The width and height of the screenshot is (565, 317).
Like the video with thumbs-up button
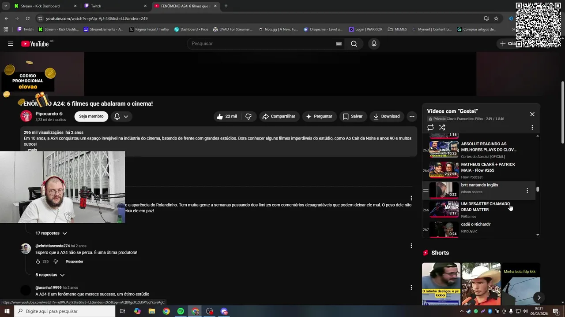click(x=227, y=116)
